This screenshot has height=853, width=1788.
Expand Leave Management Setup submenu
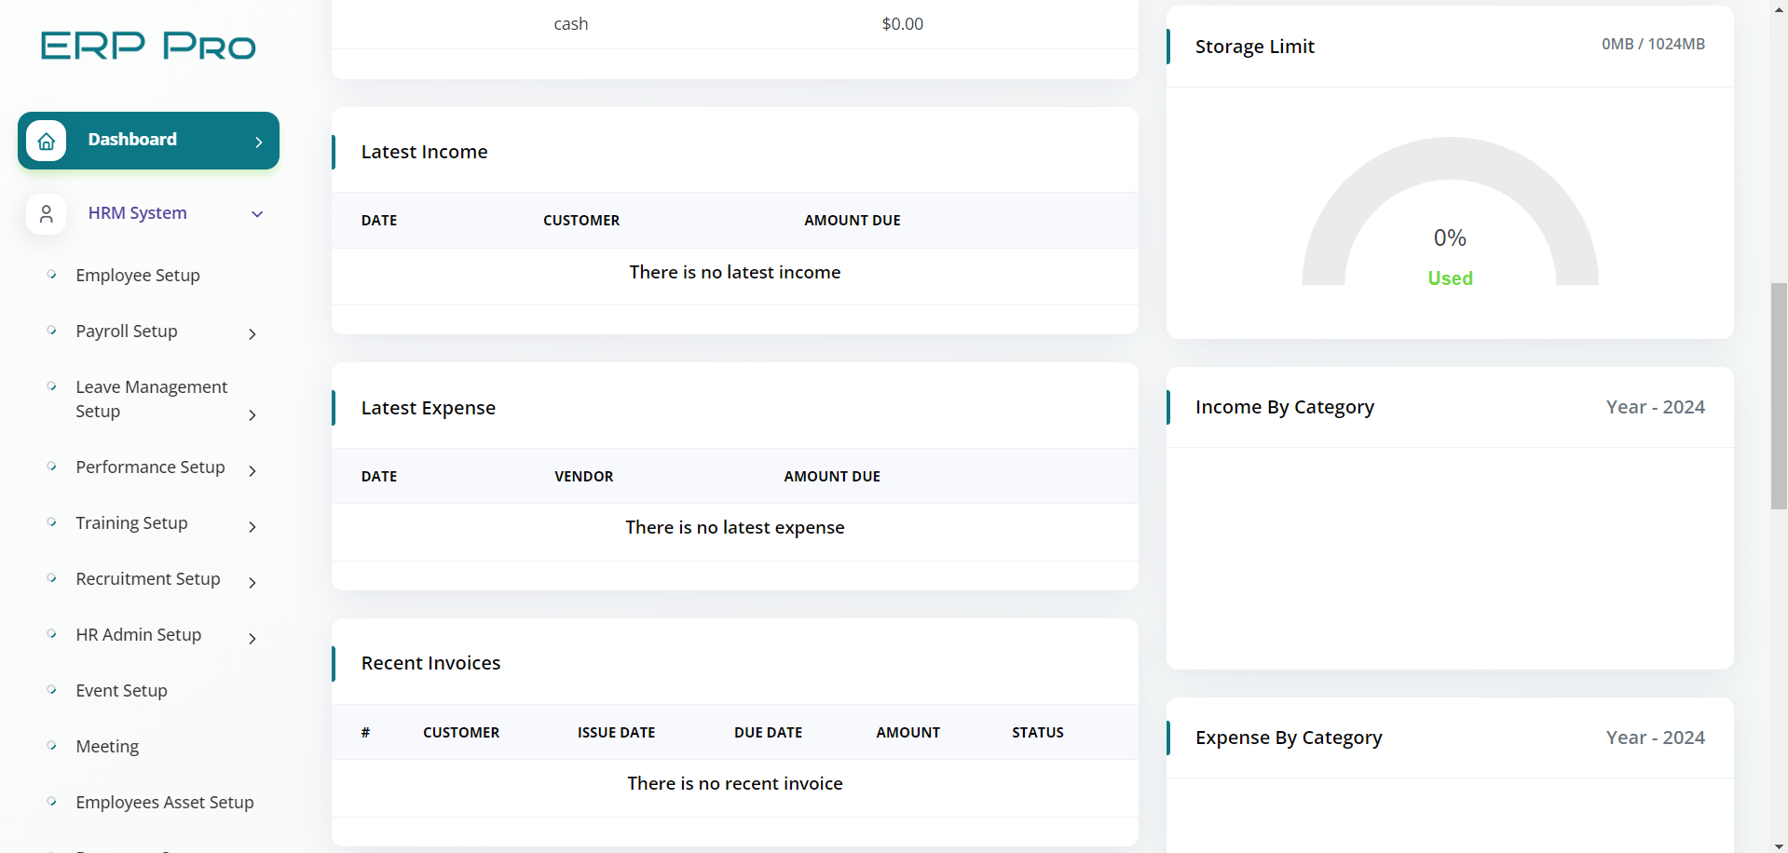pyautogui.click(x=253, y=414)
